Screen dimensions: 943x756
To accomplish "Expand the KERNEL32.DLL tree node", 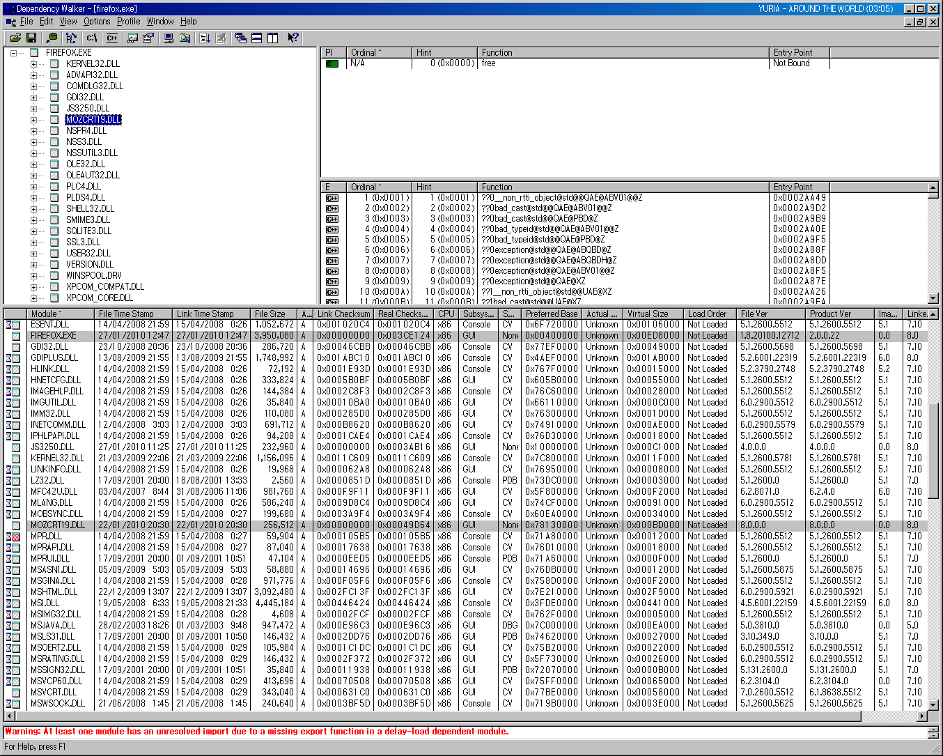I will pyautogui.click(x=33, y=64).
